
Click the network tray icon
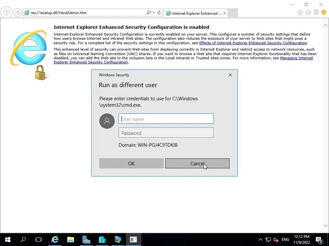268,240
